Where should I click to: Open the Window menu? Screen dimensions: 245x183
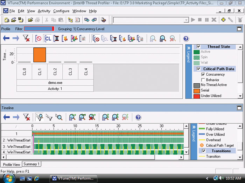79,11
